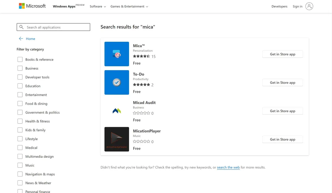The width and height of the screenshot is (332, 193).
Task: Click the back arrow beside Home
Action: [x=21, y=39]
